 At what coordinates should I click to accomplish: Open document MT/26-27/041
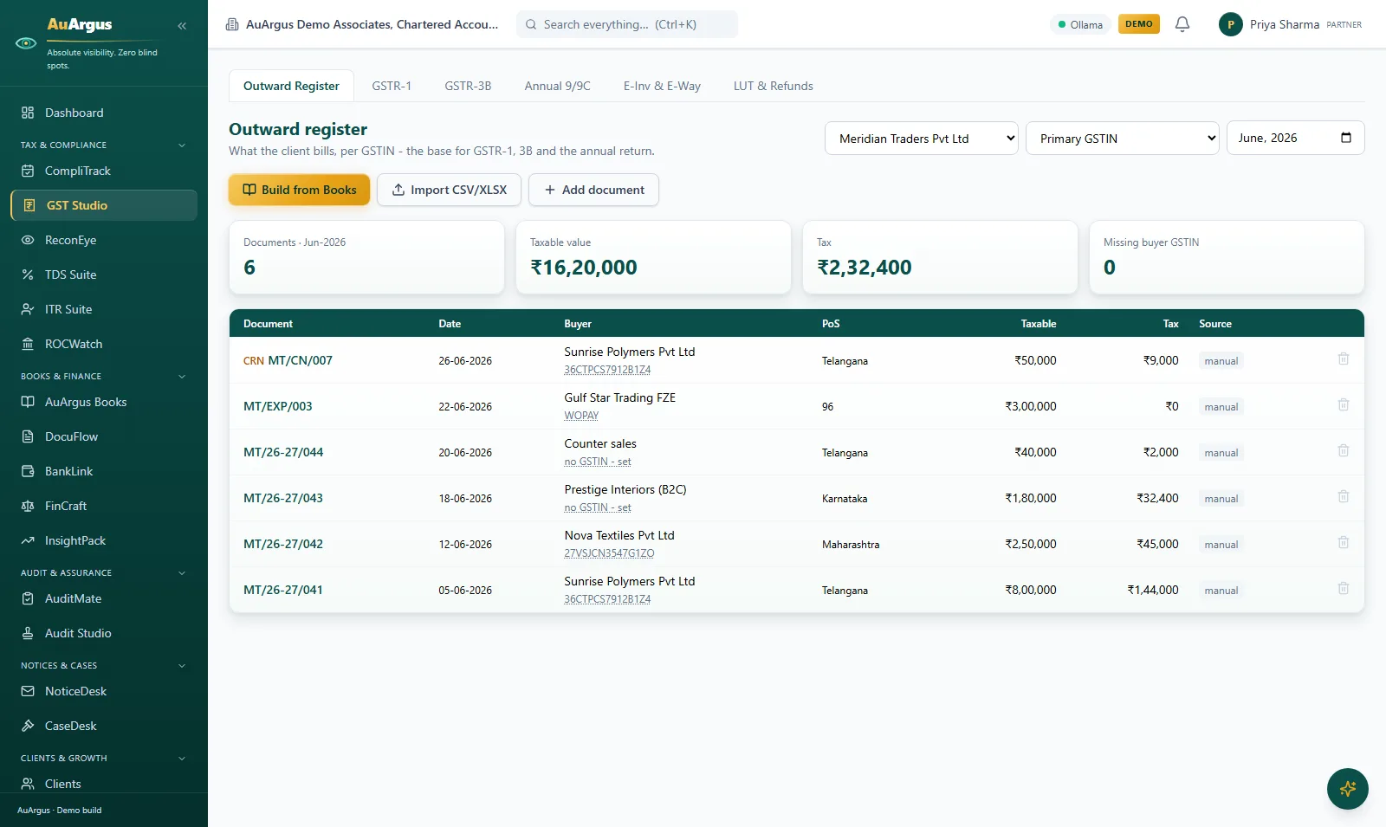coord(283,590)
